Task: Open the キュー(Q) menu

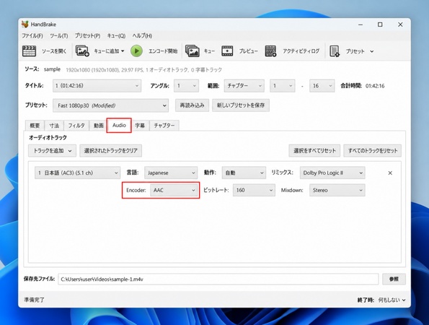Action: 116,36
